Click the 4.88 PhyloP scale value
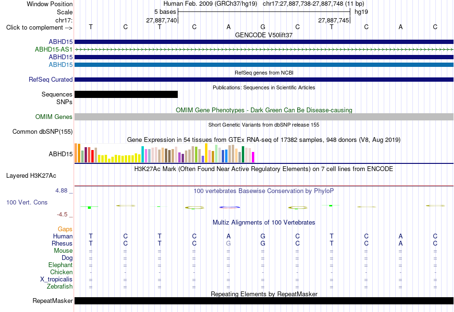 click(61, 191)
